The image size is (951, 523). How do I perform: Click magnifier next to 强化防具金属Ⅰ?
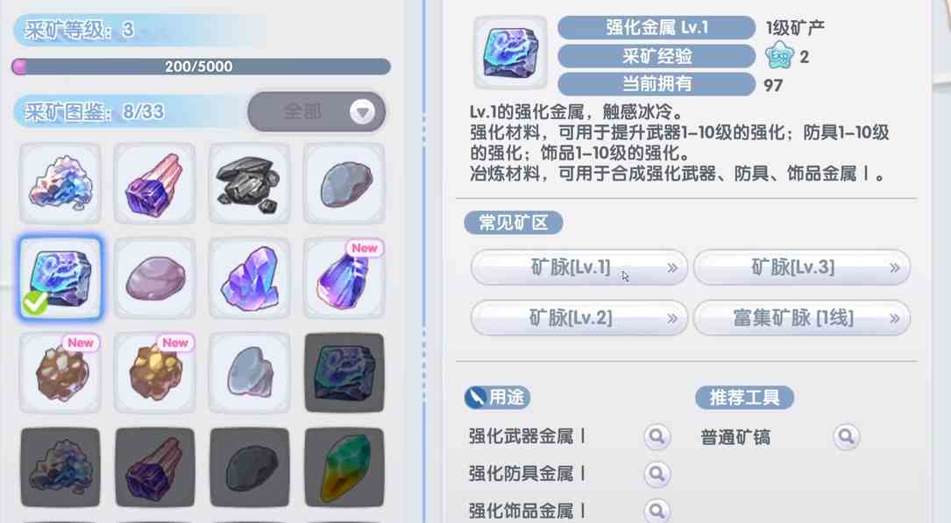tap(656, 474)
